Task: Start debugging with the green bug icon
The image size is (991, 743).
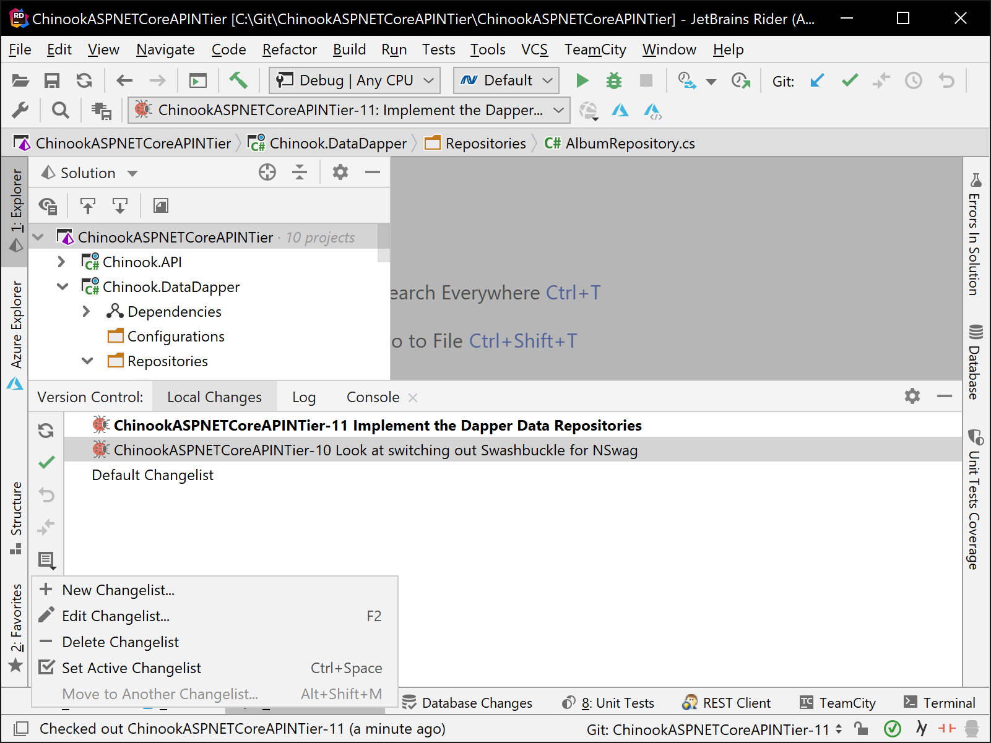Action: pos(614,80)
